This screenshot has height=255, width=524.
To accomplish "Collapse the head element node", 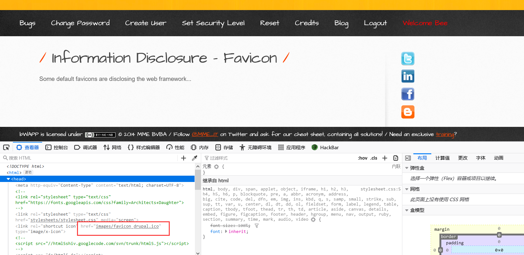I will 8,179.
